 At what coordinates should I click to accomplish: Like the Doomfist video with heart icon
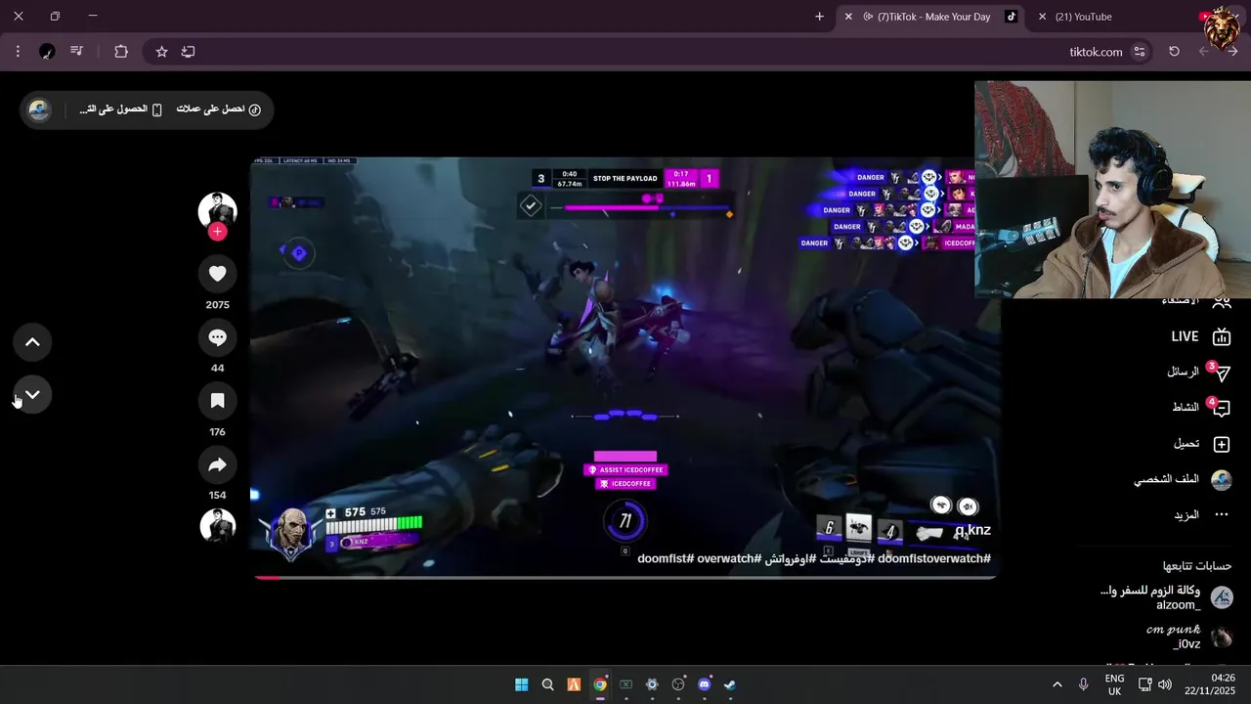[217, 274]
